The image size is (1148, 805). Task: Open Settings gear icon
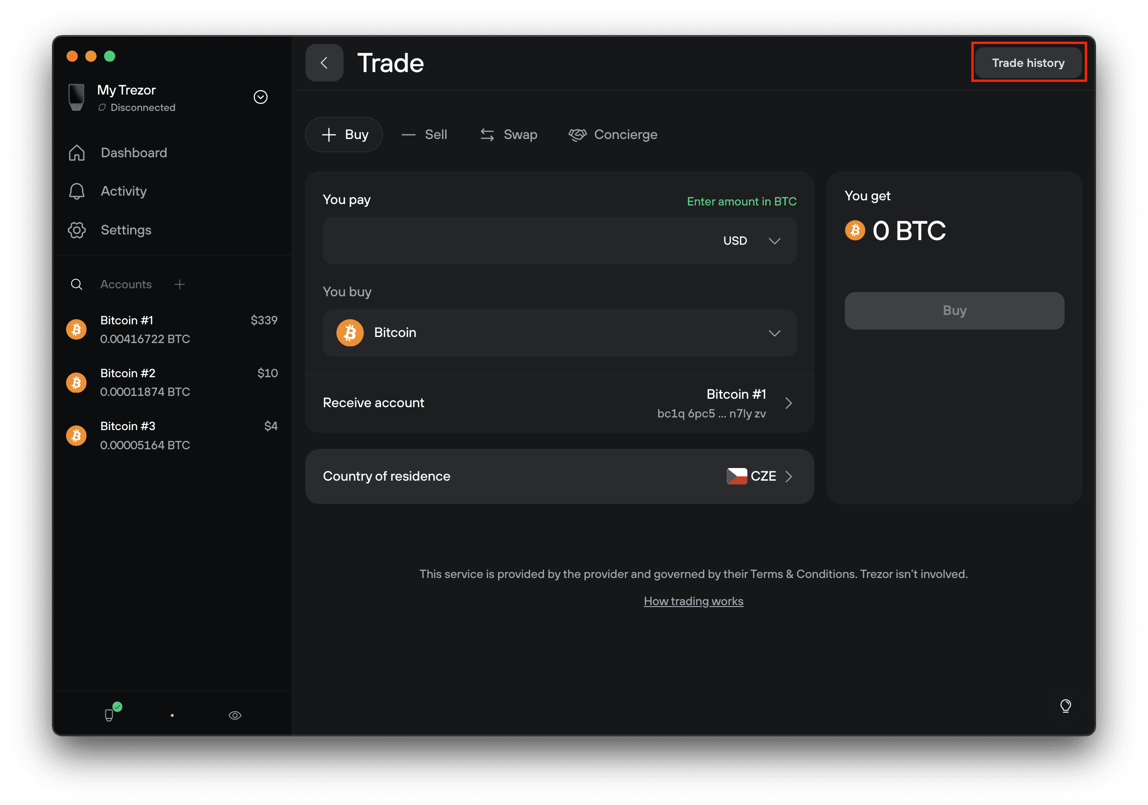coord(76,230)
